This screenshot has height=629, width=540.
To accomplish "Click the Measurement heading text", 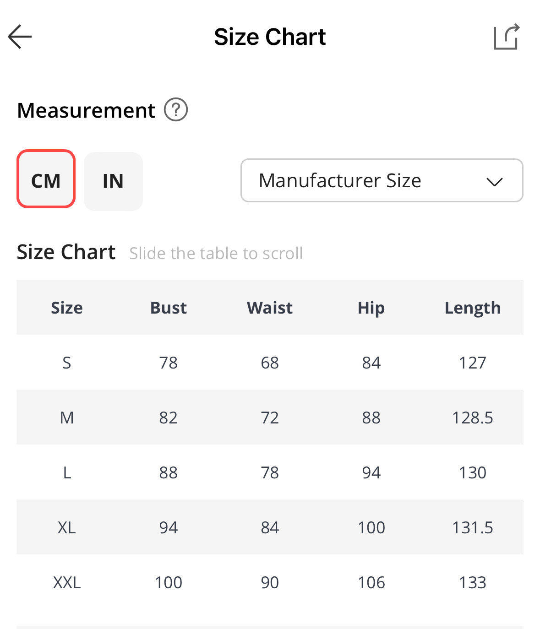I will click(86, 110).
